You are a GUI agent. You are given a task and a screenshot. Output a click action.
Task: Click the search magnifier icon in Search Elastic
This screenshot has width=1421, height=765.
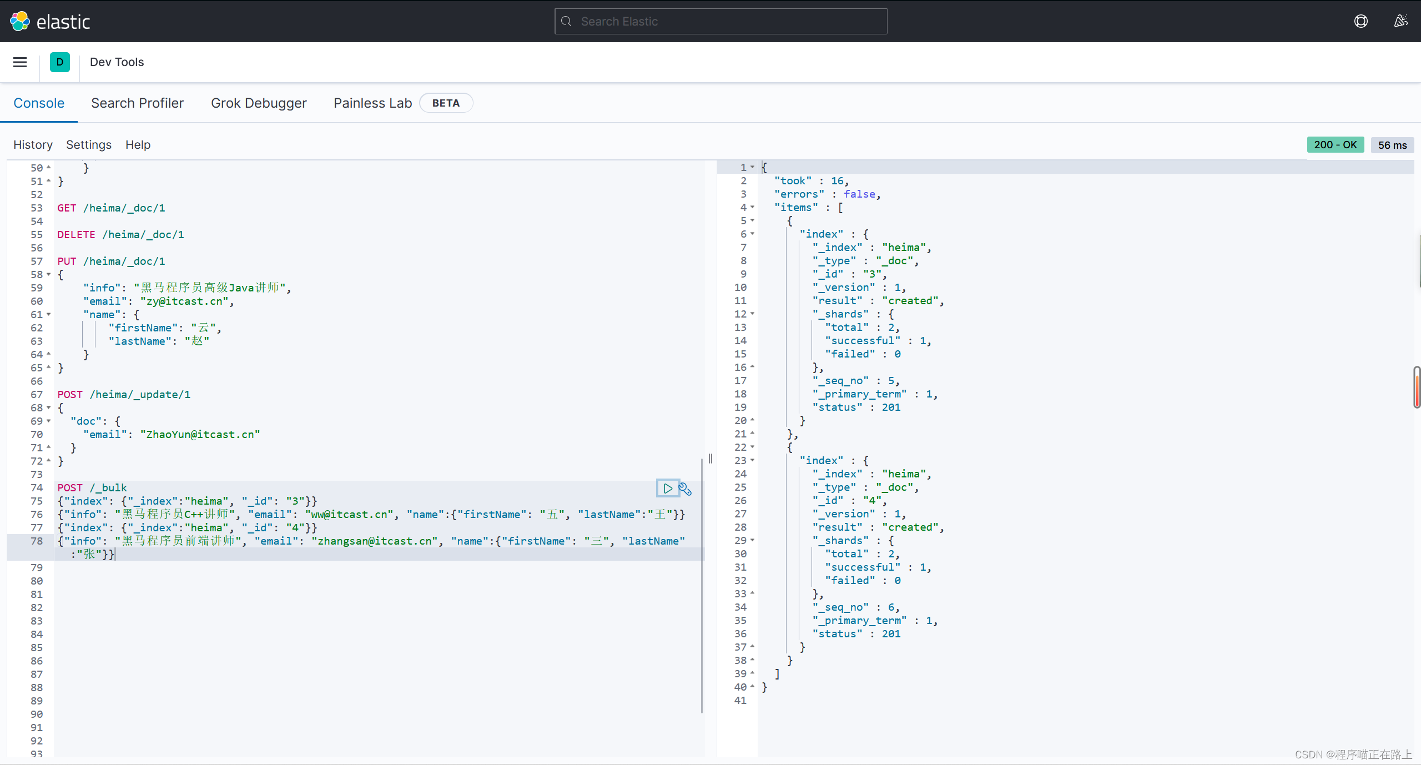coord(566,21)
